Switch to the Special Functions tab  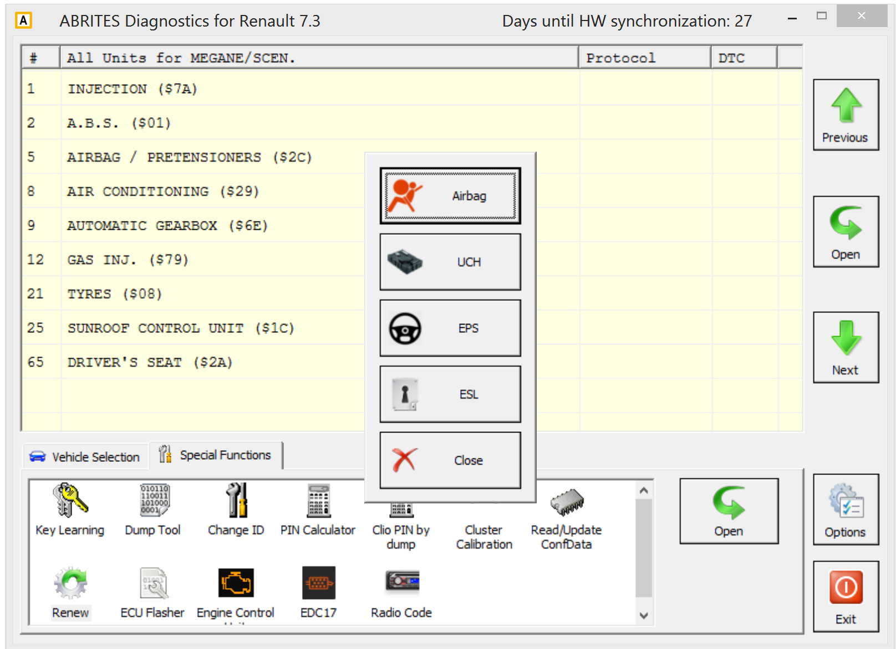(x=216, y=455)
